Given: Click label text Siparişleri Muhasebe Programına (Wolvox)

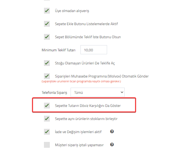Looking at the screenshot, I should (x=88, y=76).
